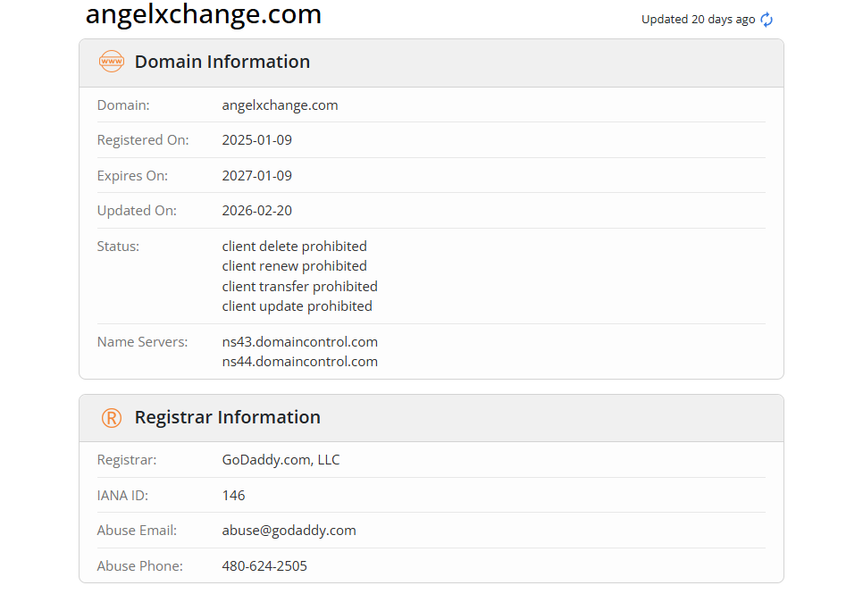
Task: Click the orange WWW globe icon
Action: coord(112,62)
